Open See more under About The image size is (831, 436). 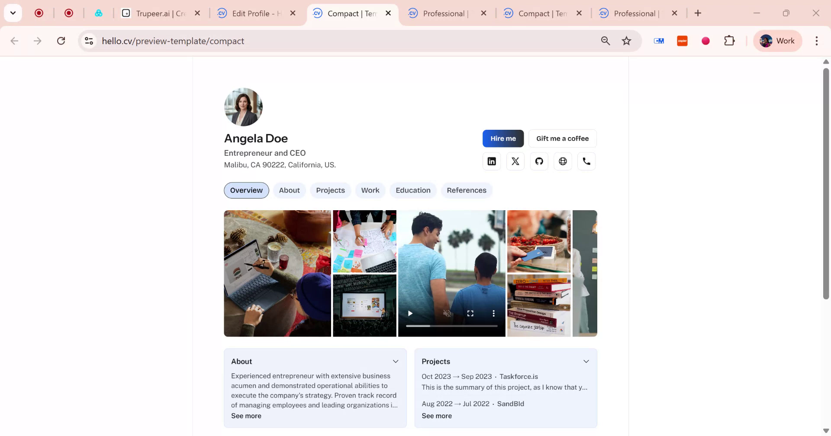coord(246,416)
